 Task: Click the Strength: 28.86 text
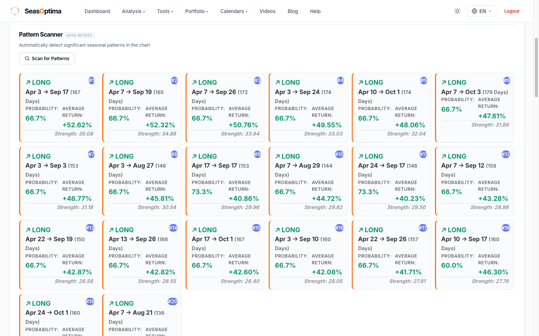click(490, 207)
